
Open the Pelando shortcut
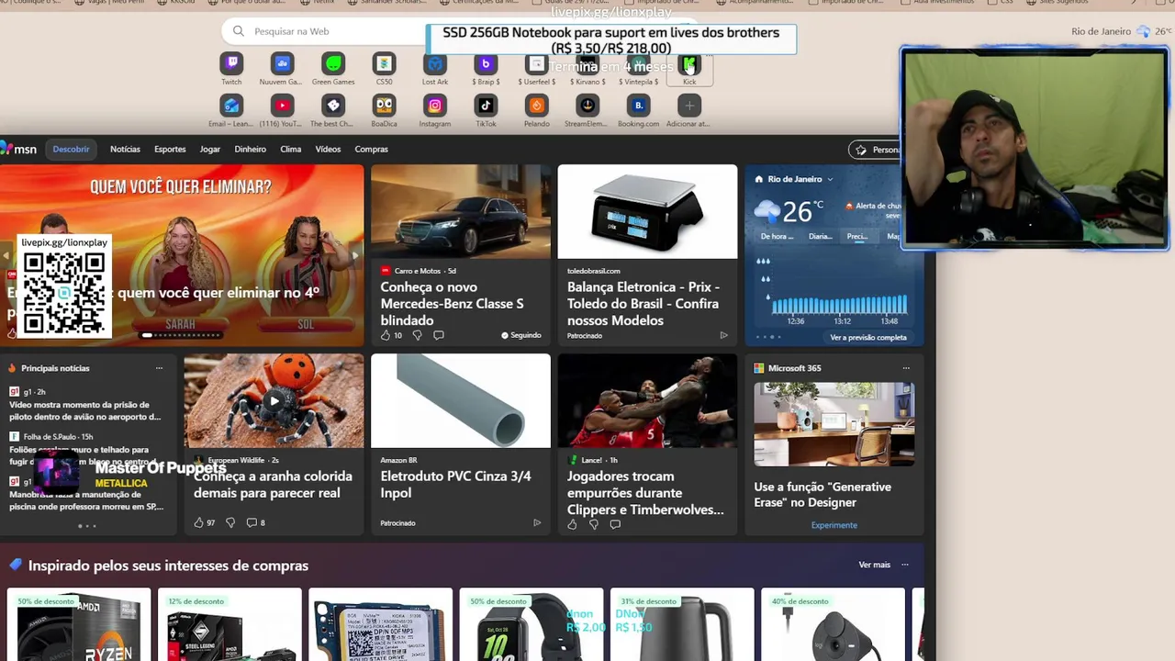pyautogui.click(x=537, y=106)
